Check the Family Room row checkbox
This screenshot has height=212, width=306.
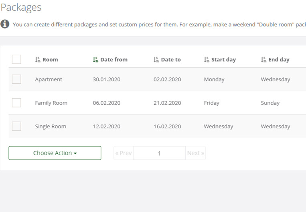pos(16,103)
